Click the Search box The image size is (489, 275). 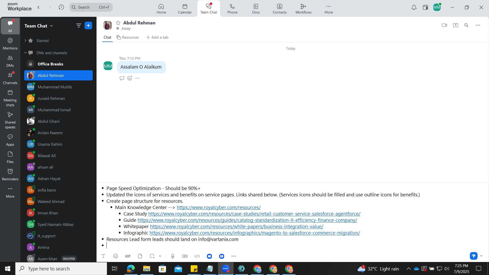[x=91, y=7]
